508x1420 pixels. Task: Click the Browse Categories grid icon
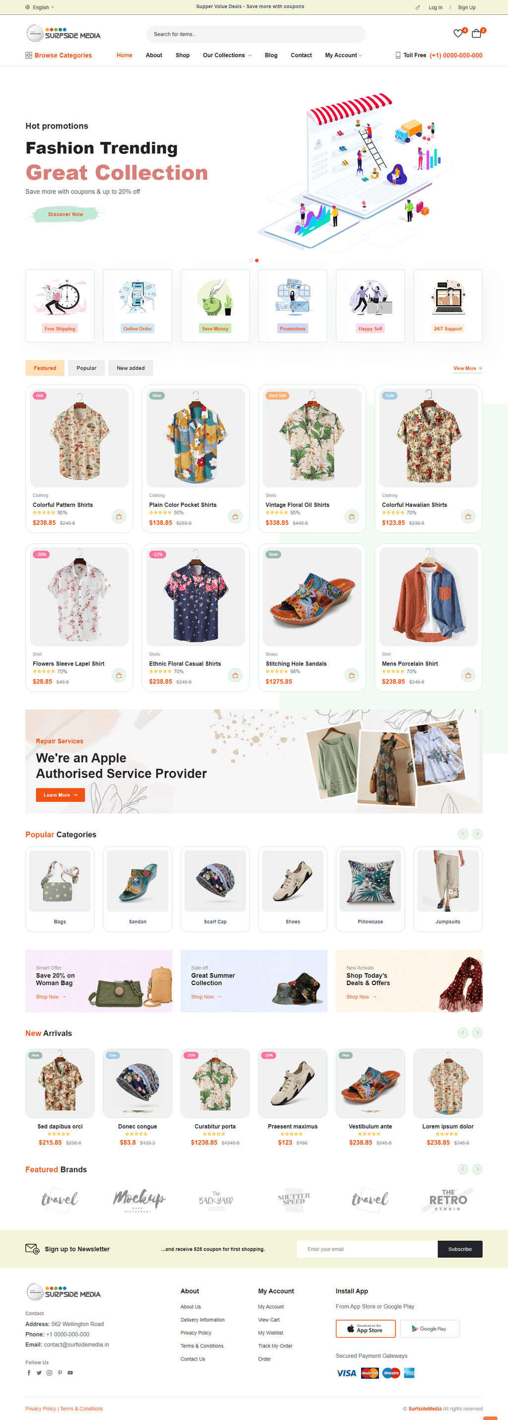pyautogui.click(x=29, y=55)
